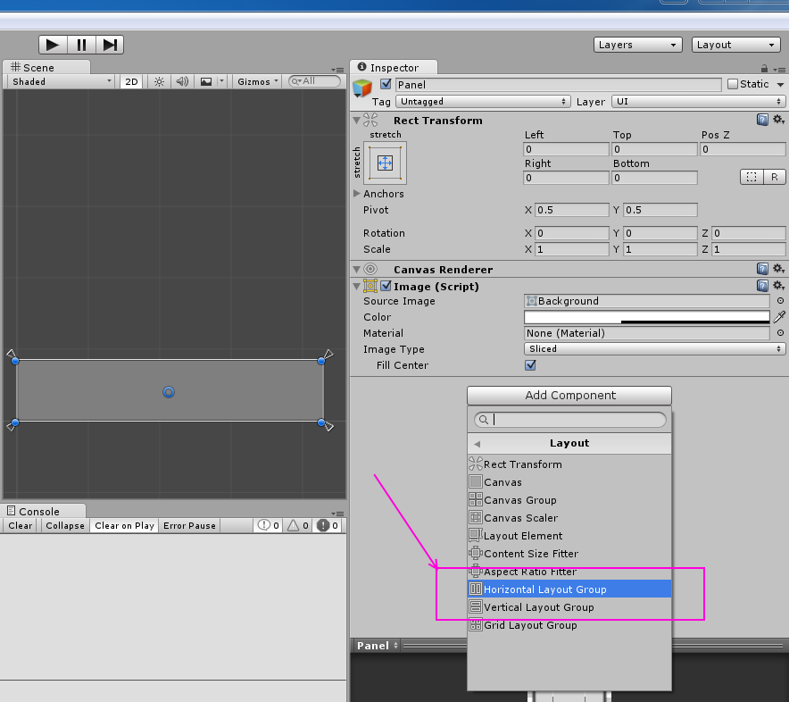Open the Layers dropdown
Screen dimensions: 789x702
pyautogui.click(x=637, y=45)
